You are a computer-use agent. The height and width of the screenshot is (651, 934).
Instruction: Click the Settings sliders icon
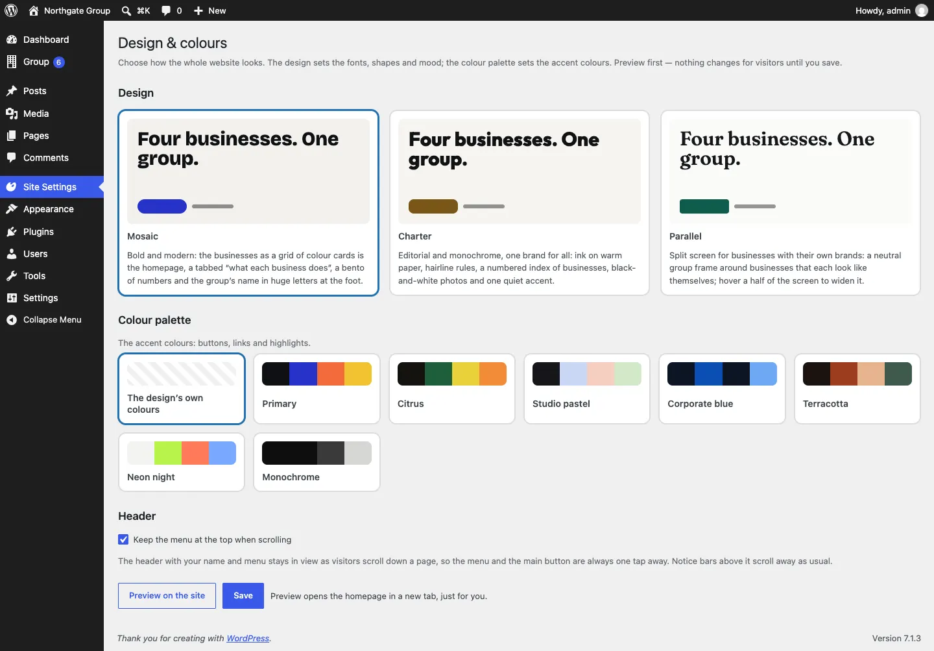point(12,298)
